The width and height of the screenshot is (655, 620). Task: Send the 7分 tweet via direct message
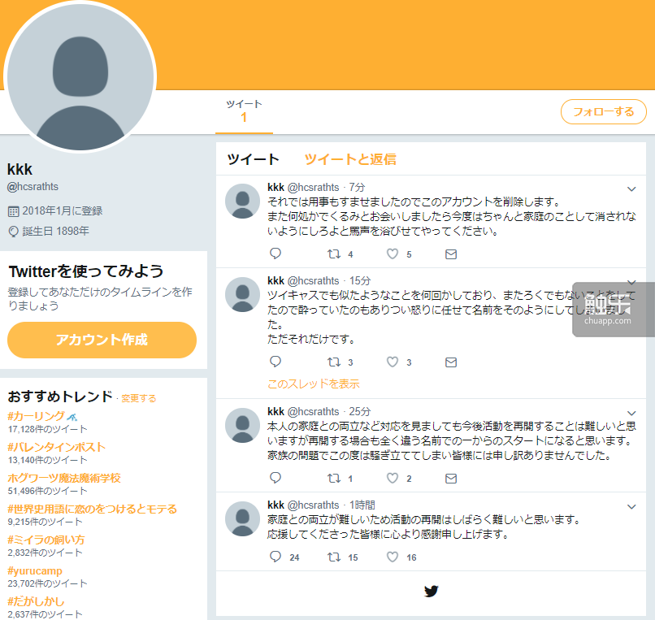(x=451, y=254)
